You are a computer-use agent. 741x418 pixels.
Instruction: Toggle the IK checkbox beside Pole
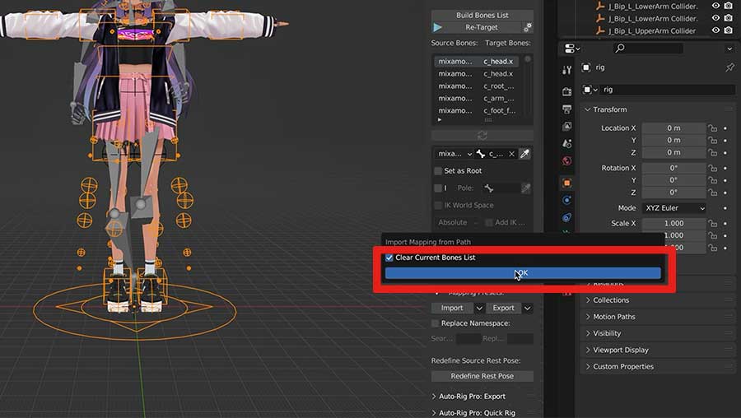[438, 188]
